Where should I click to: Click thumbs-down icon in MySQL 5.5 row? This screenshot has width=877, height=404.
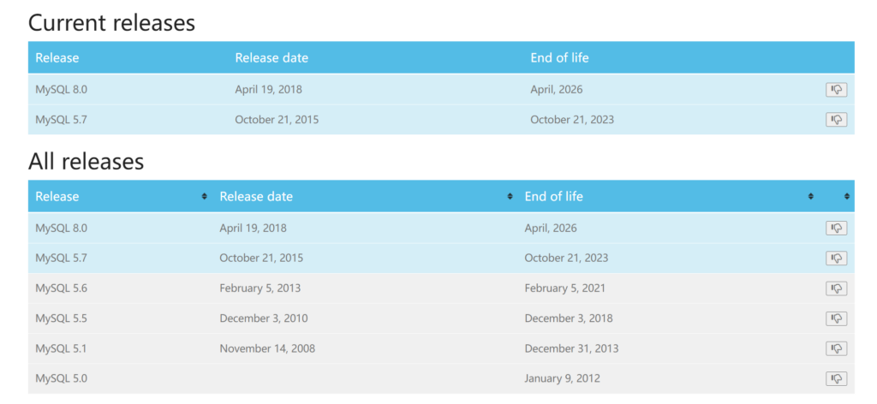[x=836, y=318]
